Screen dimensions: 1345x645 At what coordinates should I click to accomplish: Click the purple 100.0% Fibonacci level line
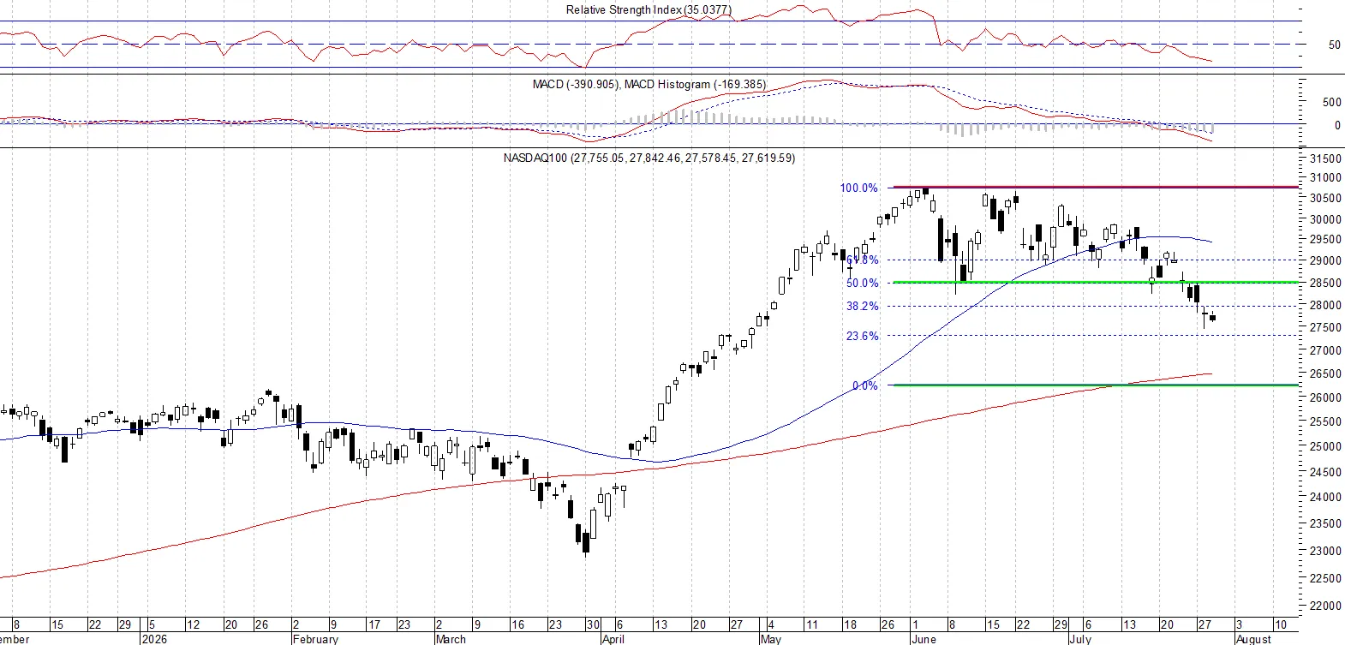[1095, 187]
